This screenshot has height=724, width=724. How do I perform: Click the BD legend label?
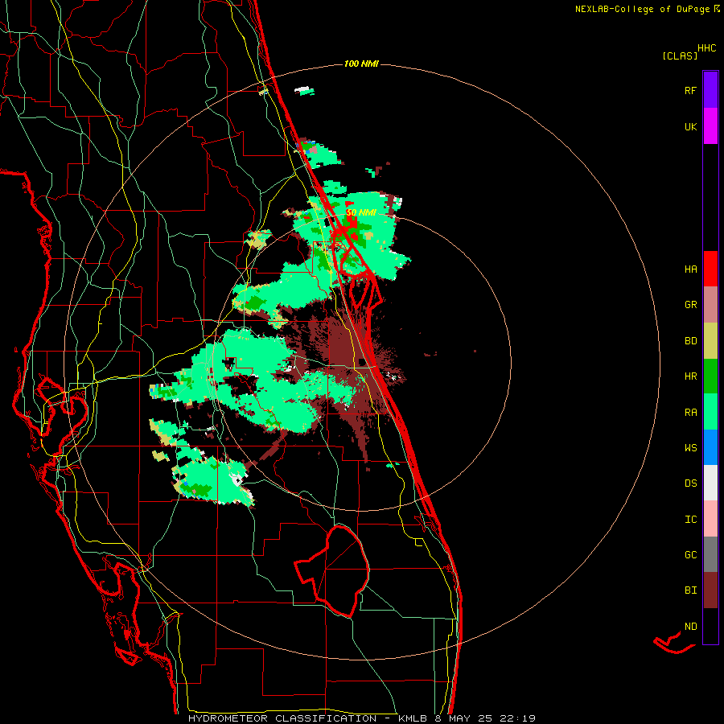(x=691, y=341)
